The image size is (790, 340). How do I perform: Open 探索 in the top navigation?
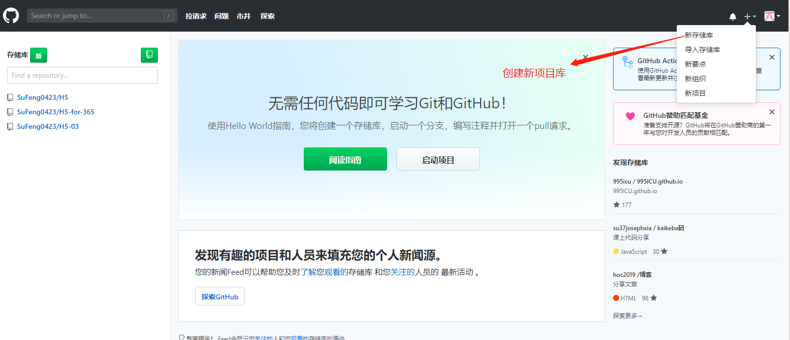[268, 16]
